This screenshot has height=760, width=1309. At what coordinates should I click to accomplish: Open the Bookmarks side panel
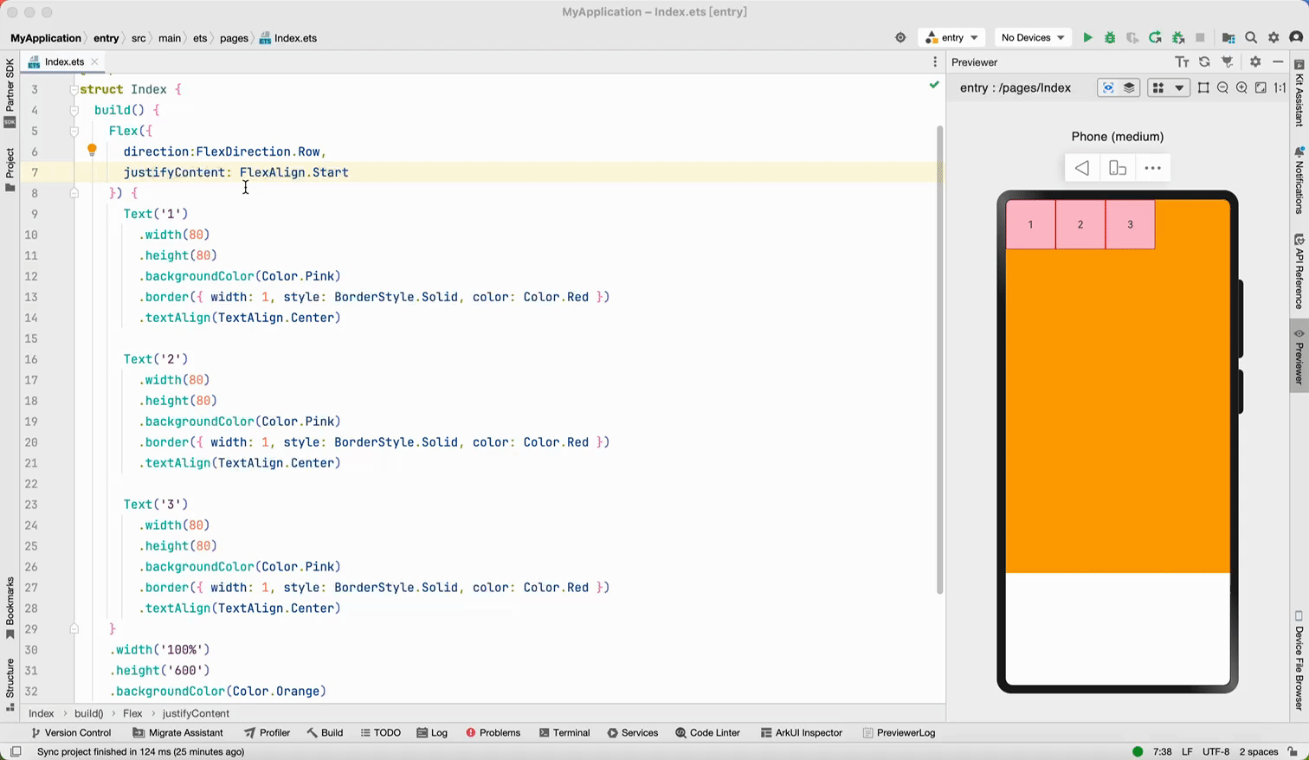(x=10, y=609)
